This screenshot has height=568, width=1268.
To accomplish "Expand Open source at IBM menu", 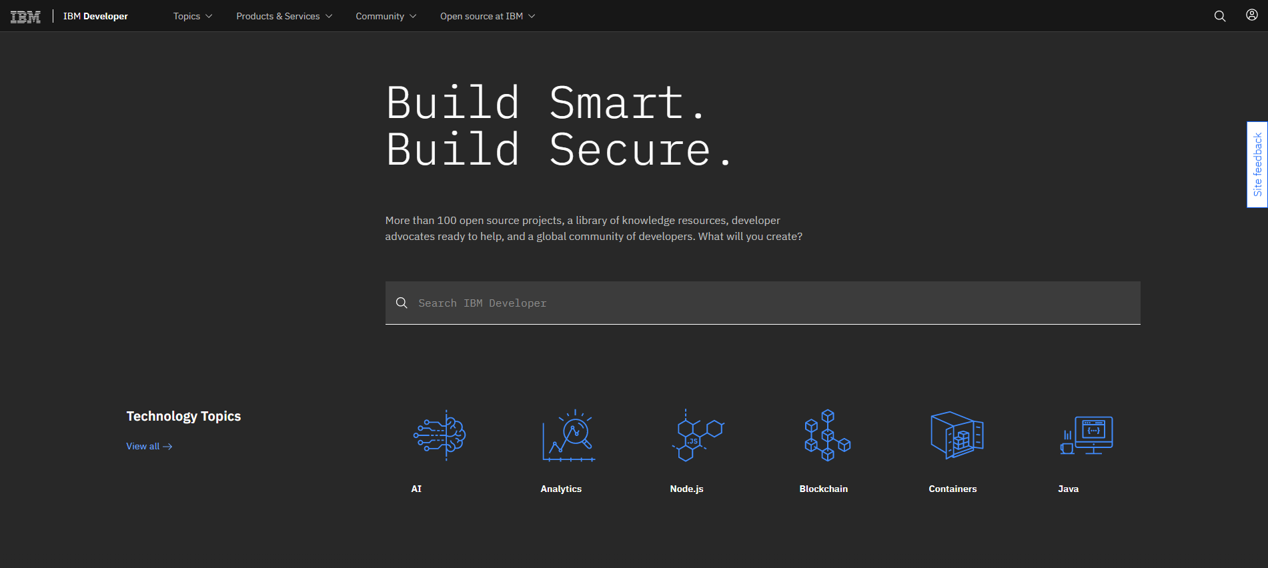I will [x=487, y=16].
